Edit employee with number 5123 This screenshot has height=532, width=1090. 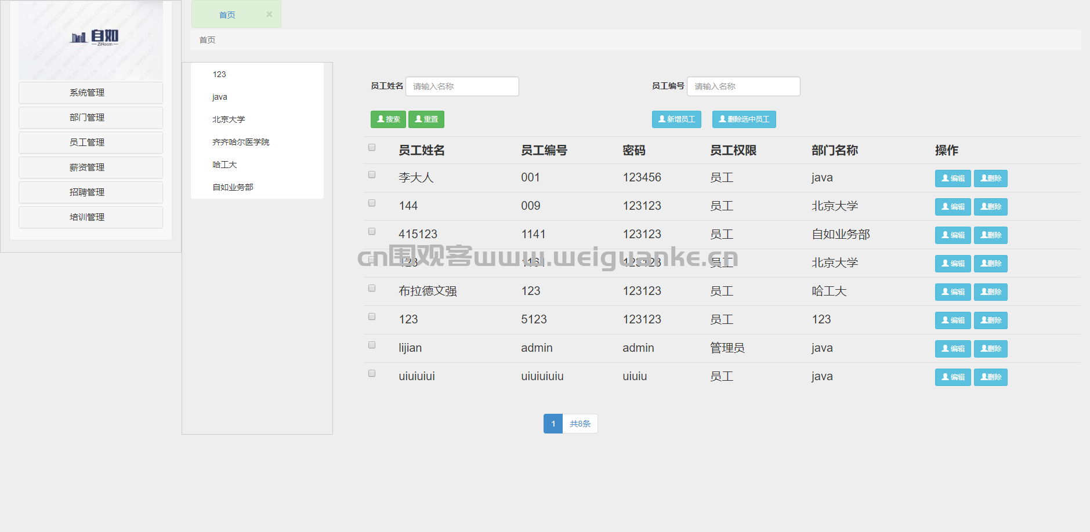[953, 320]
